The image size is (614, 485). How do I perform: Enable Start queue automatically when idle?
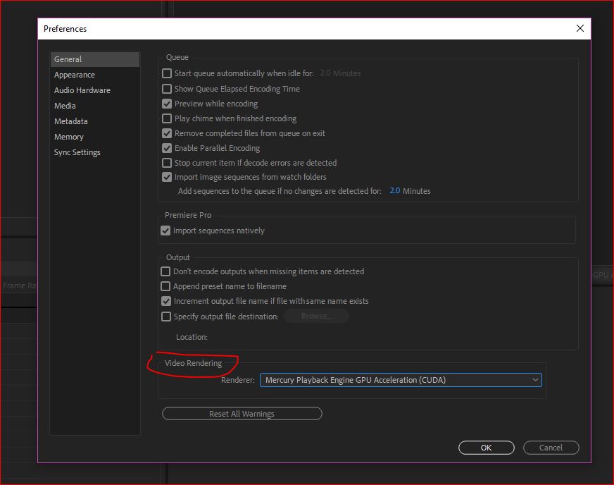(167, 73)
